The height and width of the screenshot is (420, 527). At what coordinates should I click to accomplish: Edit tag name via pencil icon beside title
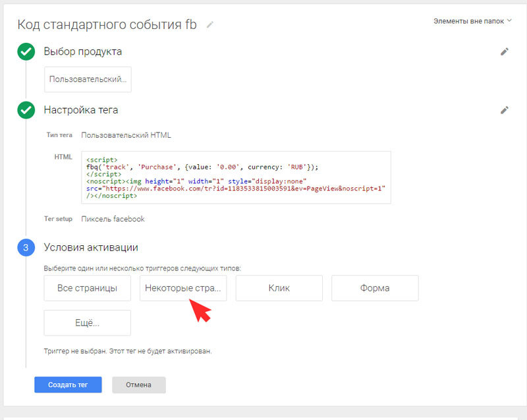pos(210,25)
